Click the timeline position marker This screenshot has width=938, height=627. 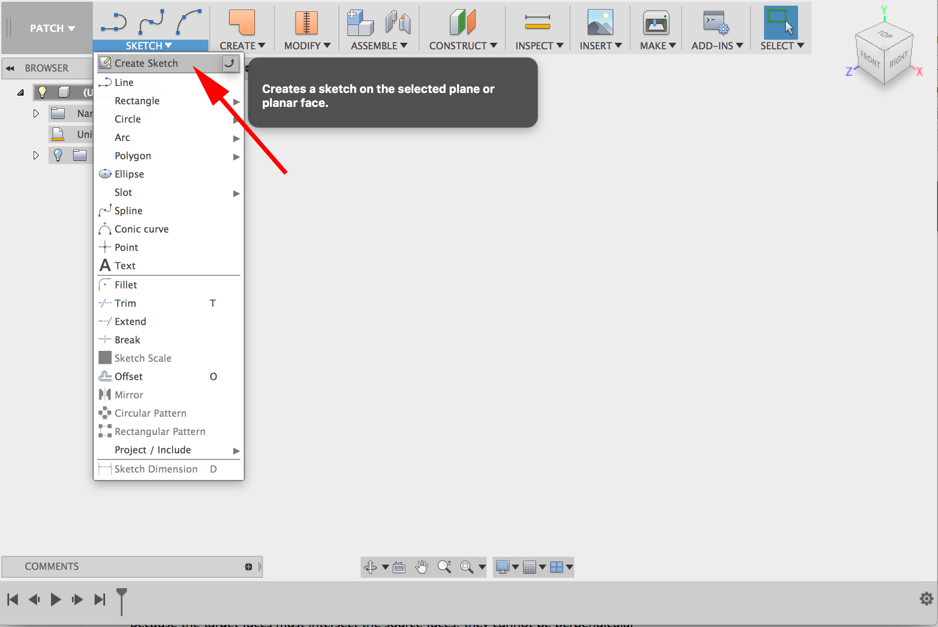[x=122, y=601]
